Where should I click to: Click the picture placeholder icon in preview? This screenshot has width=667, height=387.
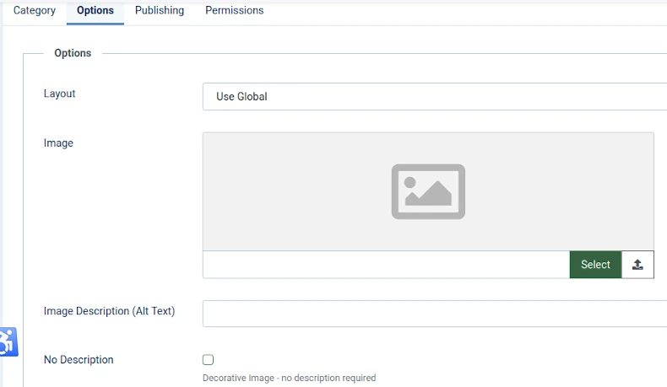click(x=428, y=191)
